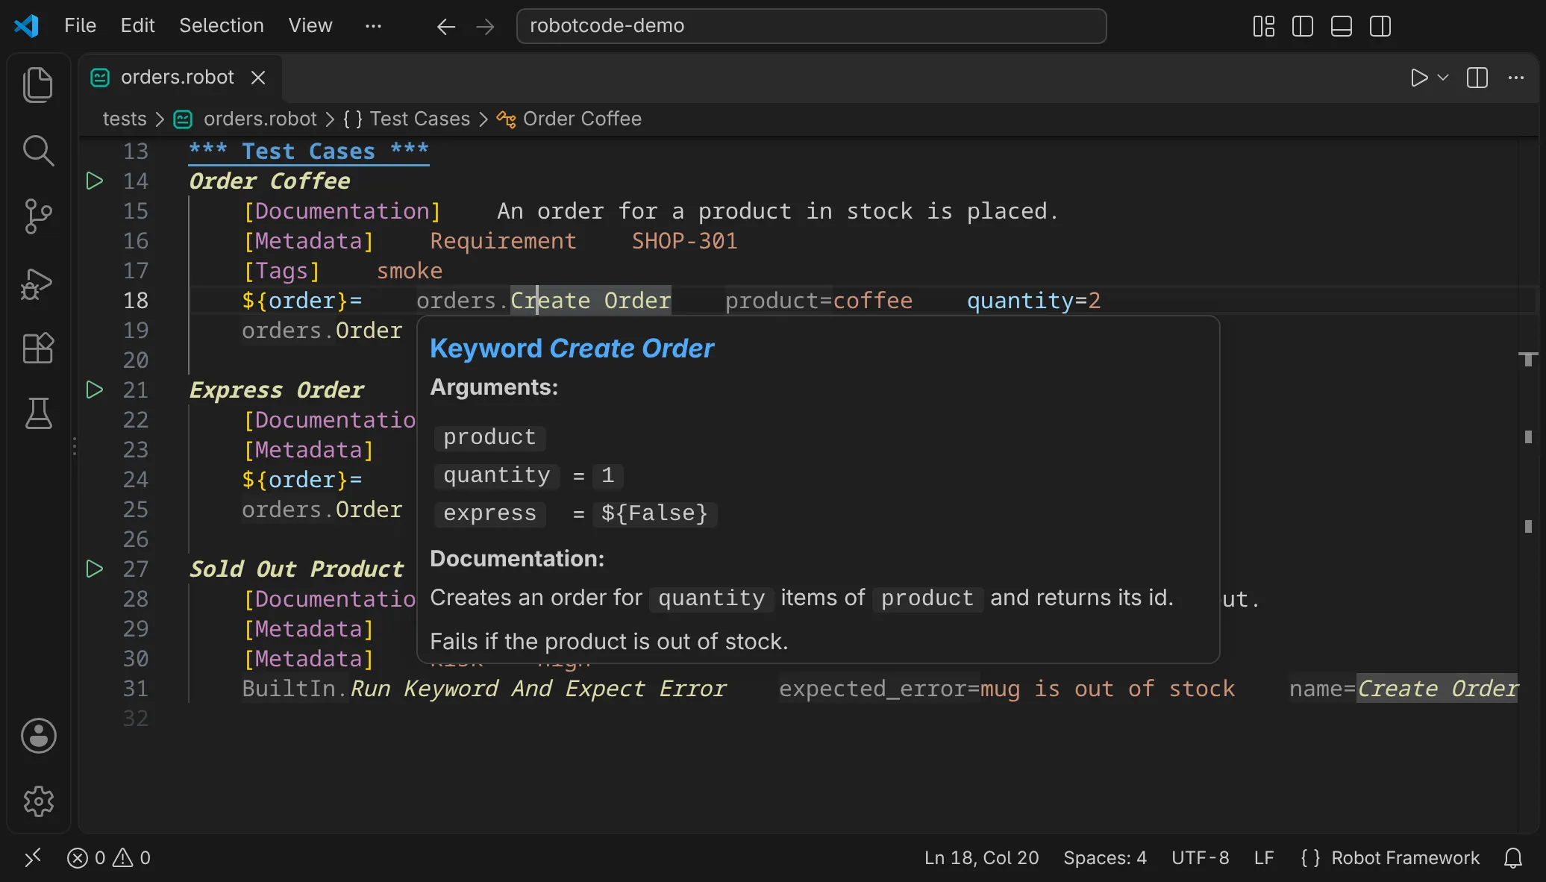Image resolution: width=1546 pixels, height=882 pixels.
Task: Click Create Order keyword on line 18
Action: (591, 301)
